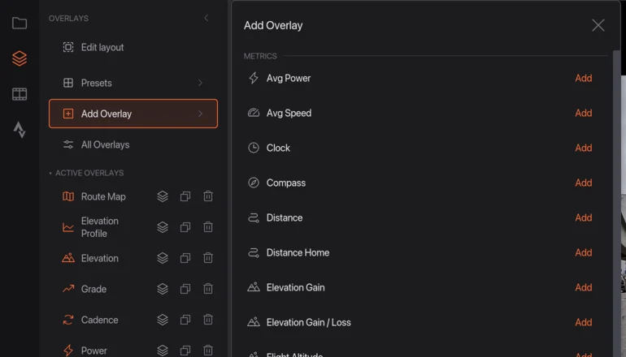The image size is (626, 357).
Task: Delete the Grade overlay
Action: tap(208, 289)
